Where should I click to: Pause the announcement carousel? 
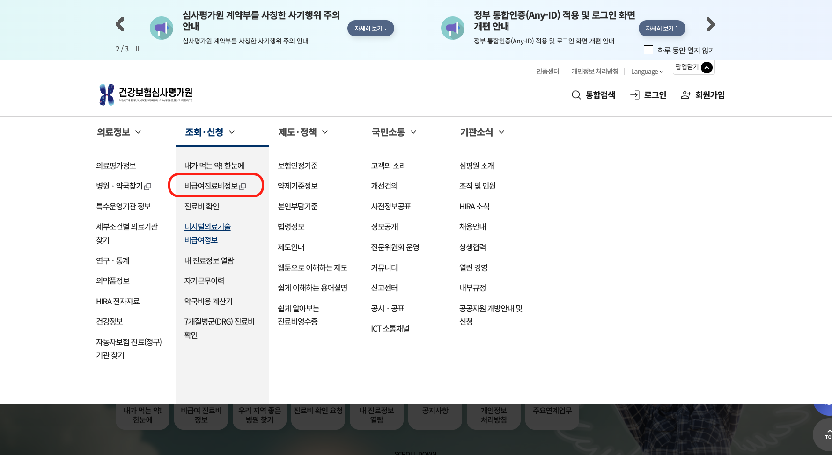pyautogui.click(x=137, y=48)
